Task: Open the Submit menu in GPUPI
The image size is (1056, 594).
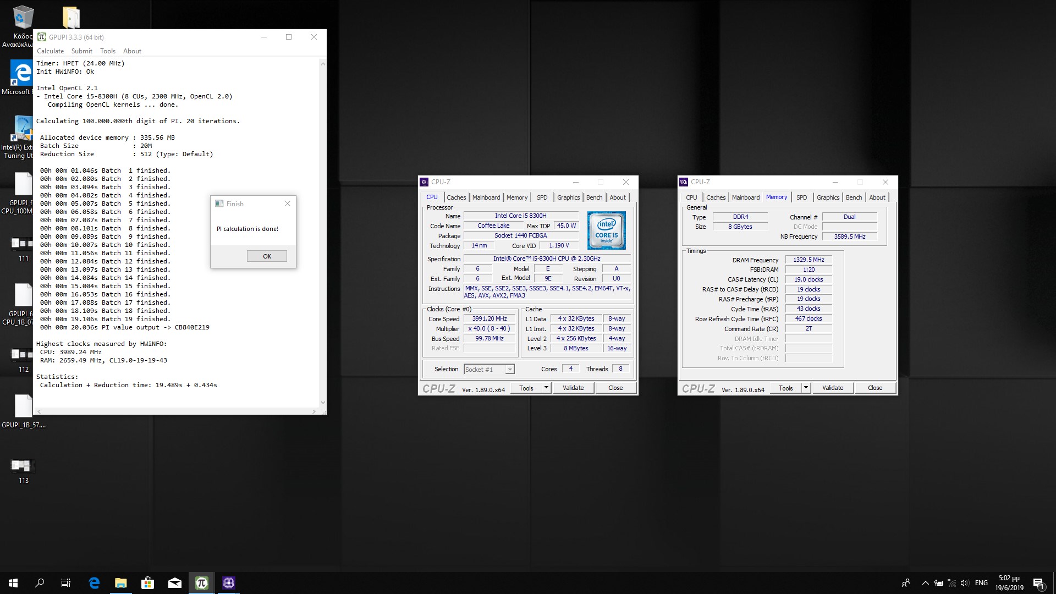Action: point(82,51)
